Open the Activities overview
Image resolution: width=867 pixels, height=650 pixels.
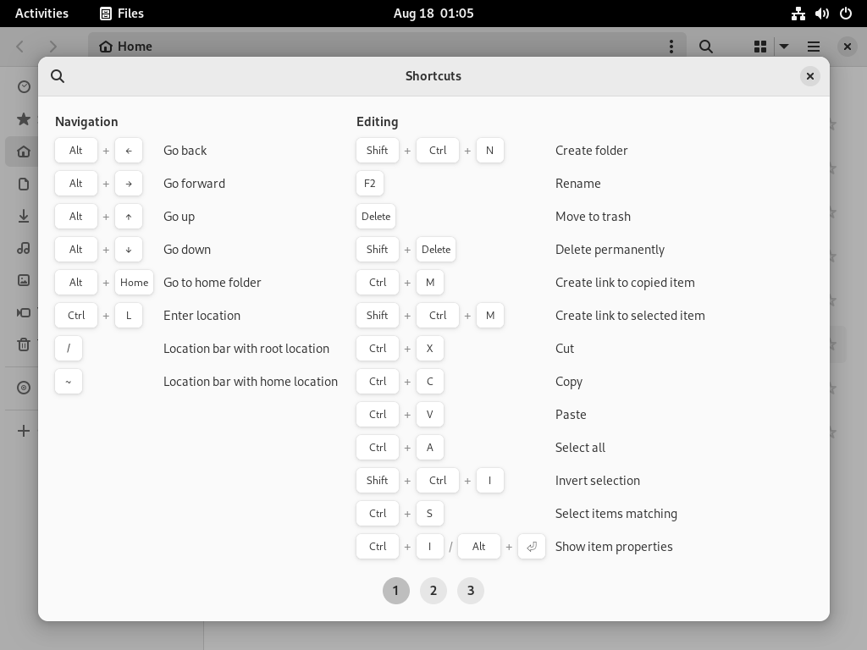point(42,14)
